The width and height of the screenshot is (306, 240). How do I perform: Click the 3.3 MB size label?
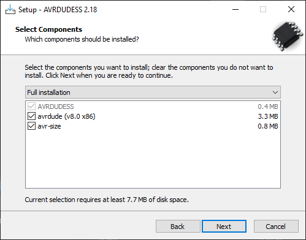(x=268, y=116)
